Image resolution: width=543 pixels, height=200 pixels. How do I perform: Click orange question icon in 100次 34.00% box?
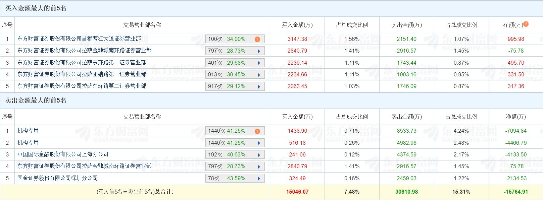tap(257, 39)
